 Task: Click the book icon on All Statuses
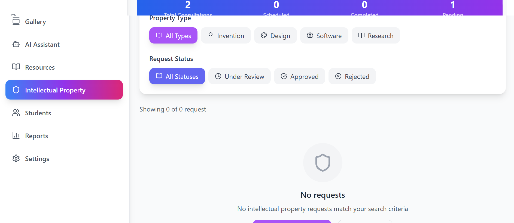159,76
